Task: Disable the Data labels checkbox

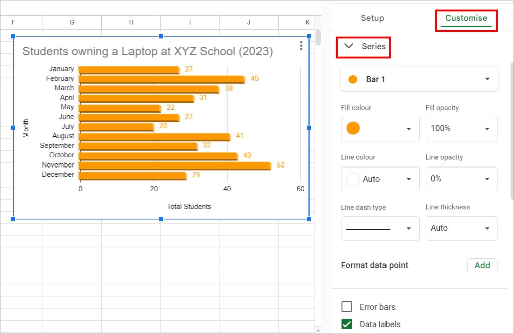Action: 347,324
